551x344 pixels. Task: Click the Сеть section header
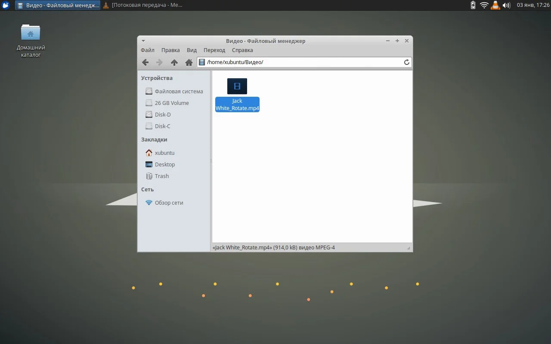pos(147,189)
